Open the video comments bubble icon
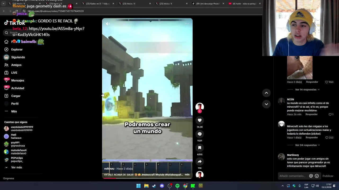Screen dimensions: 339x190 pos(200,134)
